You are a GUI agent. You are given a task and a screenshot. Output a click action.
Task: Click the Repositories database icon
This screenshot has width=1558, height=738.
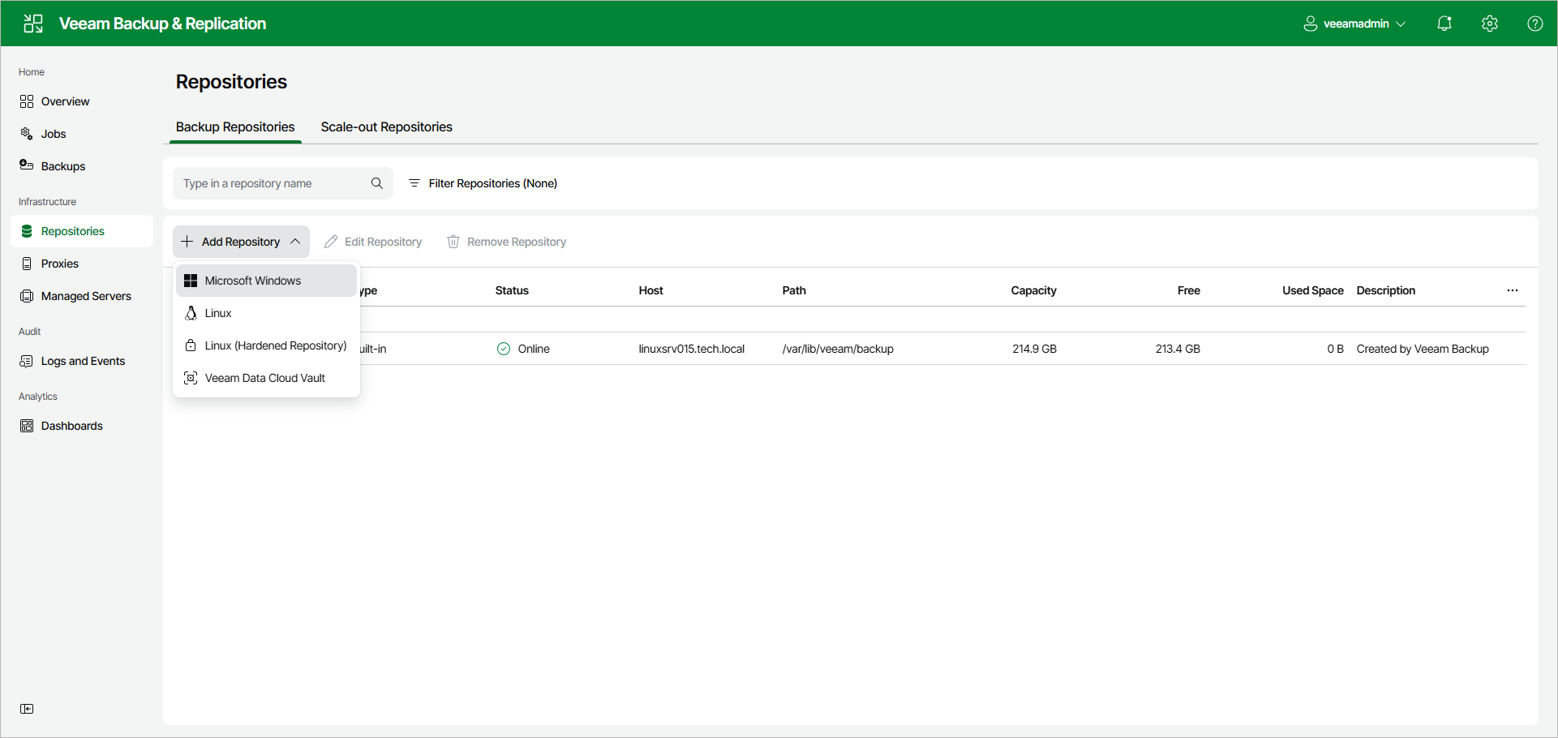pos(27,231)
